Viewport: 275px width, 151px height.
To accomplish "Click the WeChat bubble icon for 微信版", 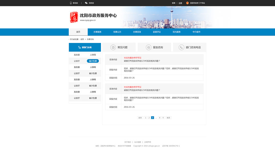I will click(86, 3).
